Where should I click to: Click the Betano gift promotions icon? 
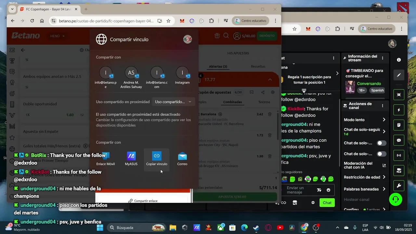[x=217, y=36]
